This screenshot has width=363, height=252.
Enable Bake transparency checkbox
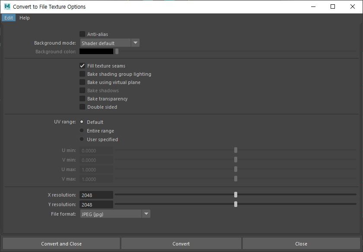click(x=82, y=99)
